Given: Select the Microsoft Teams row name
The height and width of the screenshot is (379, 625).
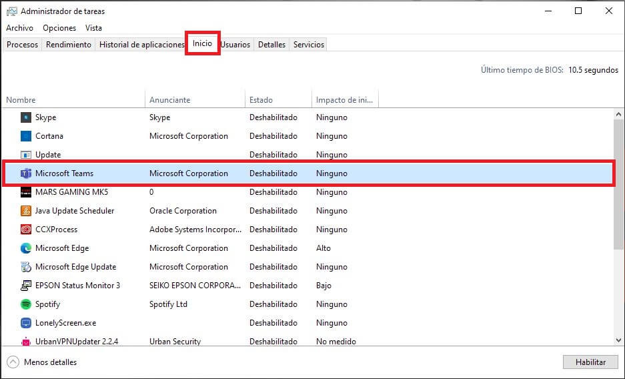Looking at the screenshot, I should [x=65, y=173].
